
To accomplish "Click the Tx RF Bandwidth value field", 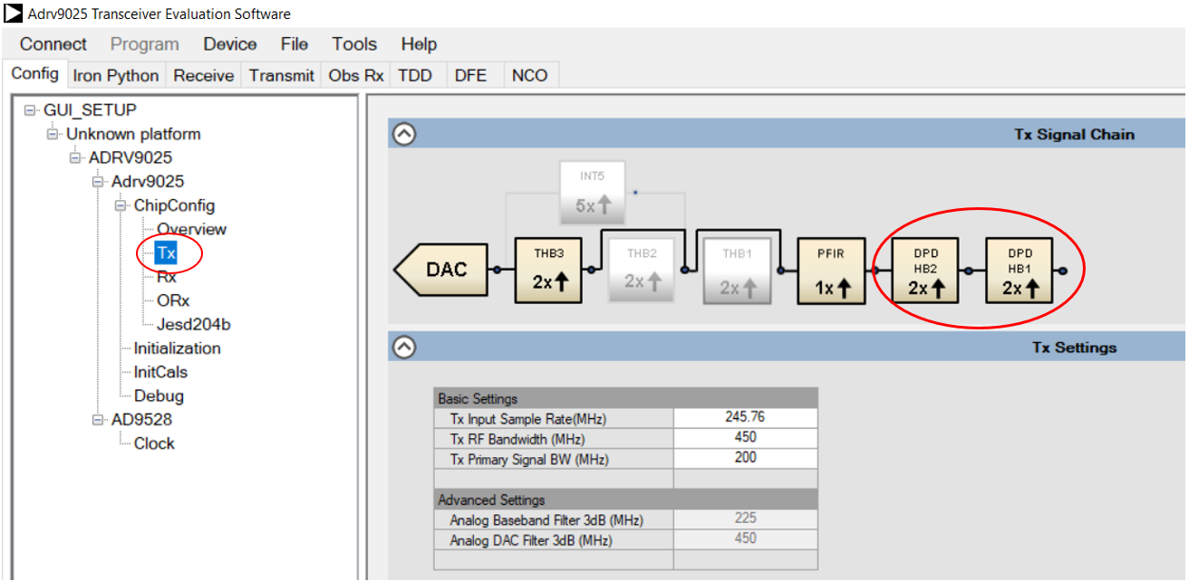I will tap(746, 438).
